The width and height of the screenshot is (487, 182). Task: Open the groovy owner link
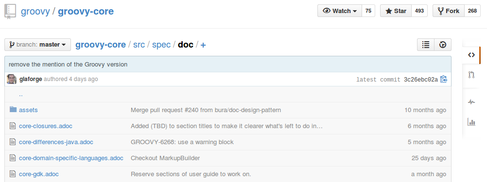(x=35, y=12)
